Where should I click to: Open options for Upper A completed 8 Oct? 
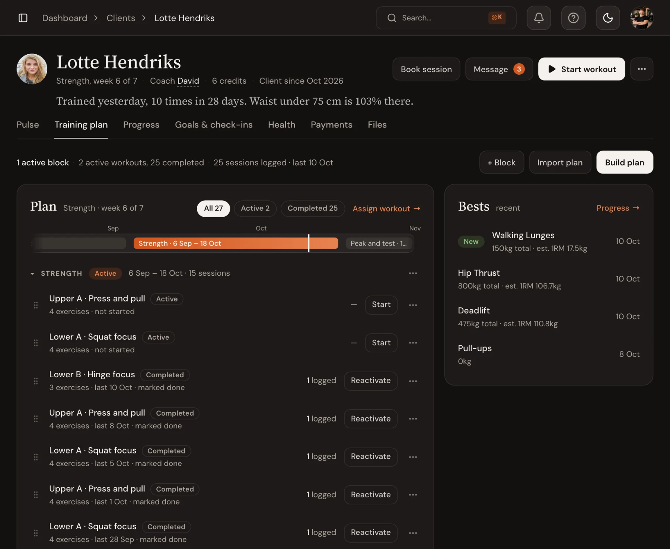click(413, 419)
